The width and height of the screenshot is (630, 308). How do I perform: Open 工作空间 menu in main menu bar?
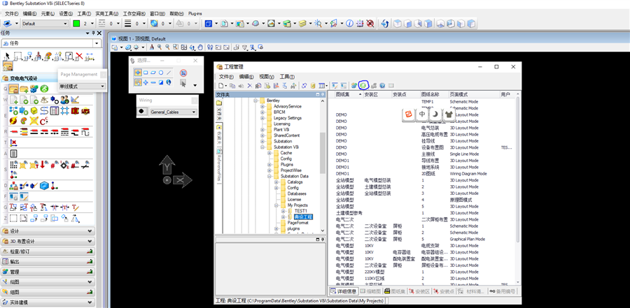coord(134,14)
